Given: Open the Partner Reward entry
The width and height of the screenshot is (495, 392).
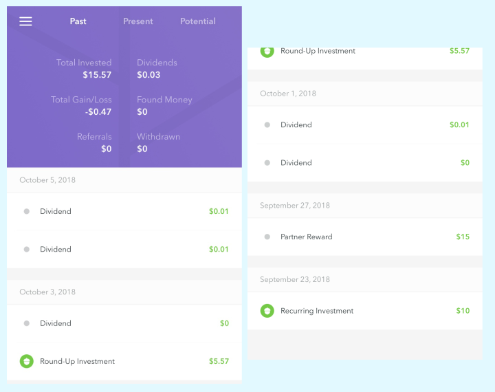Looking at the screenshot, I should tap(365, 237).
